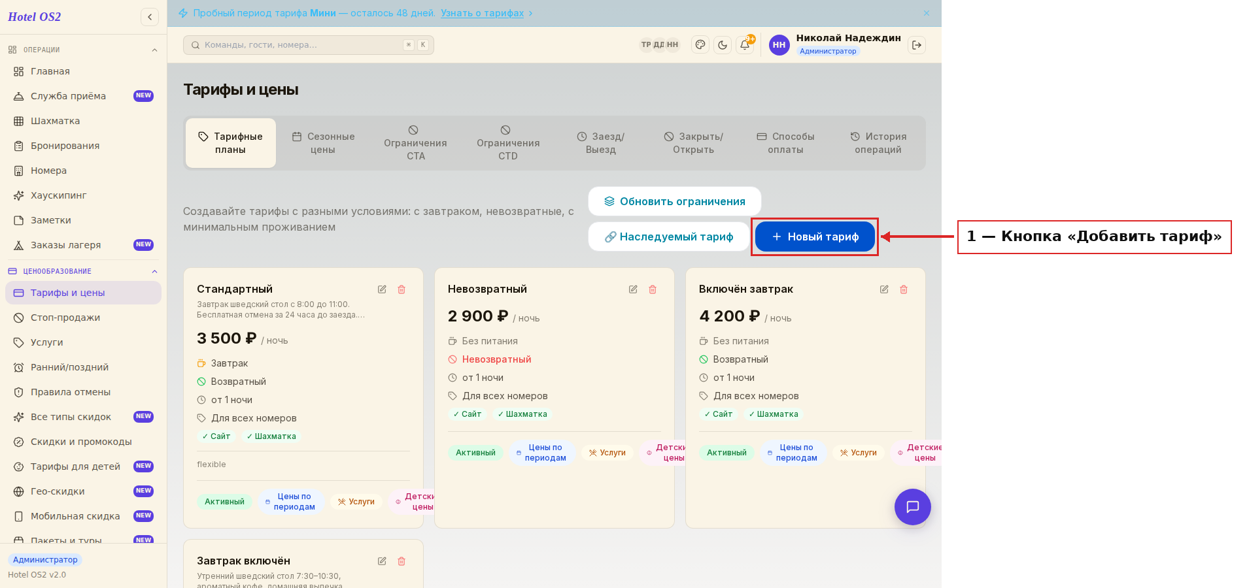Open Ограничения CTD tab

click(x=508, y=143)
